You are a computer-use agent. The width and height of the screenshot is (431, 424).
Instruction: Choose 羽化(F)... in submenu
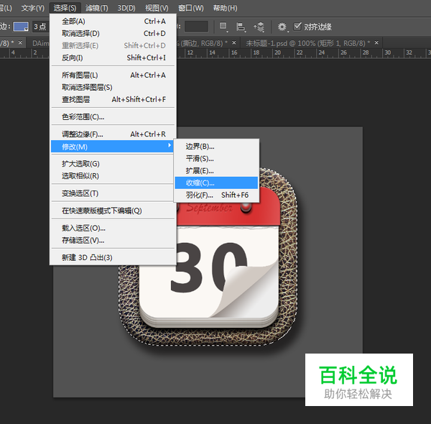(x=216, y=195)
